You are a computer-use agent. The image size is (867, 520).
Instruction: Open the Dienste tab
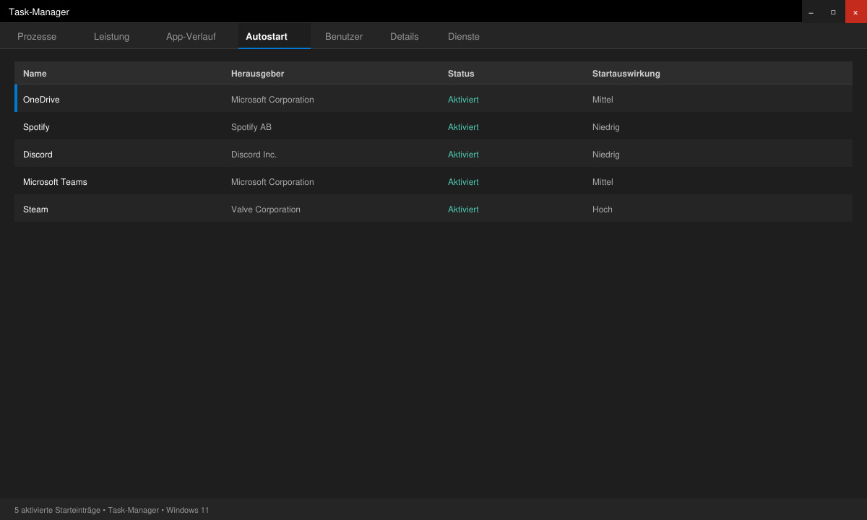(x=464, y=36)
